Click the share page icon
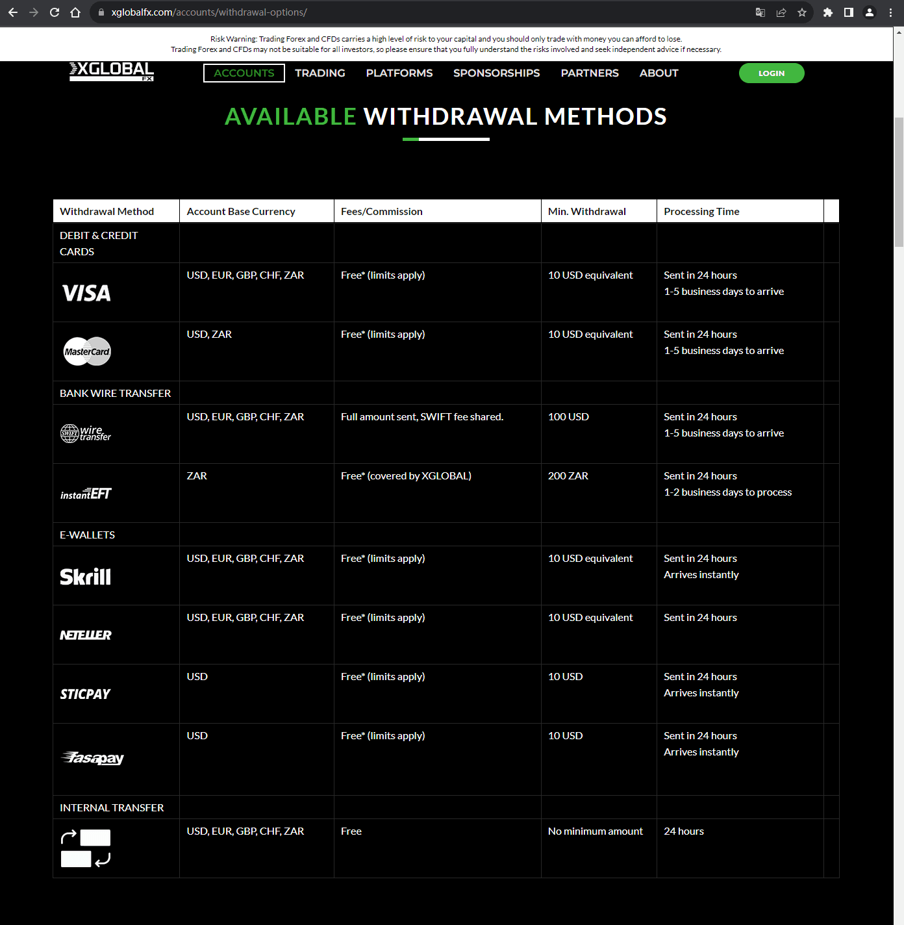The image size is (904, 925). 781,12
